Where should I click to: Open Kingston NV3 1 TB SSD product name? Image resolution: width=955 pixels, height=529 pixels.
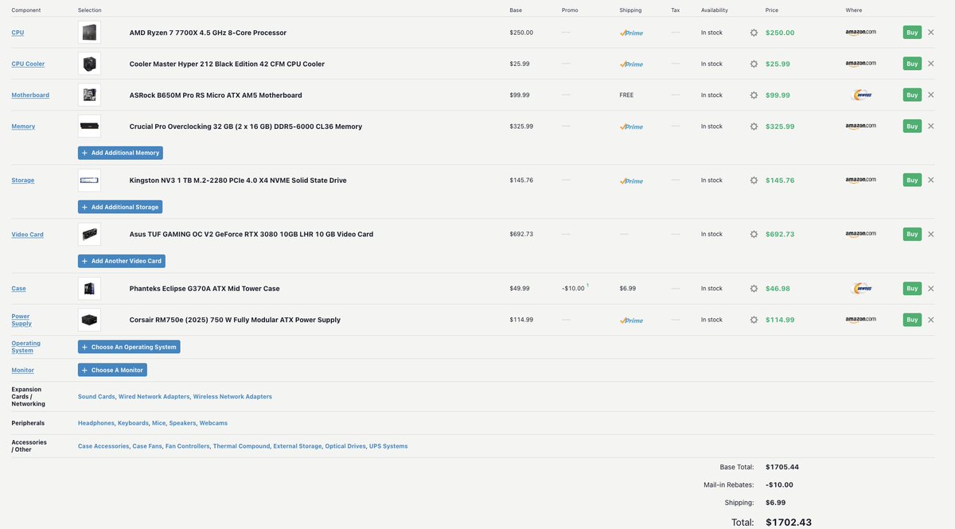click(238, 181)
